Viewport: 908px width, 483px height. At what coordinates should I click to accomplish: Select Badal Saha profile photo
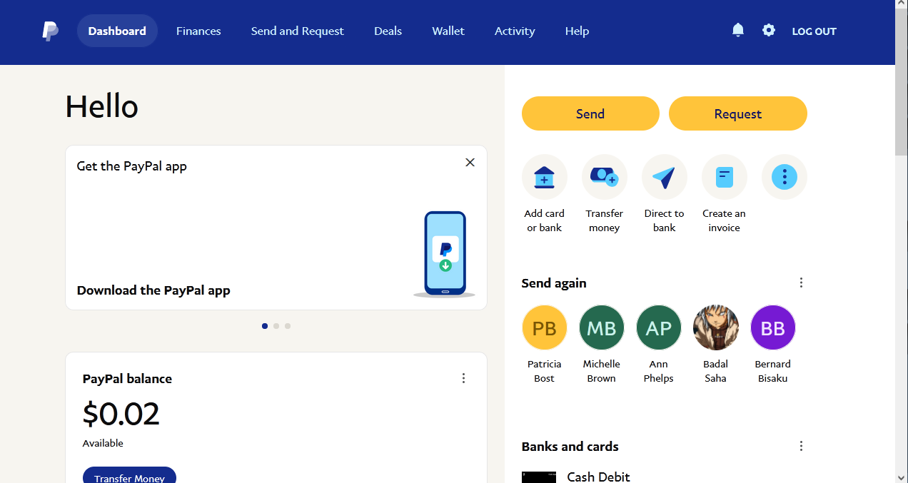pyautogui.click(x=716, y=328)
